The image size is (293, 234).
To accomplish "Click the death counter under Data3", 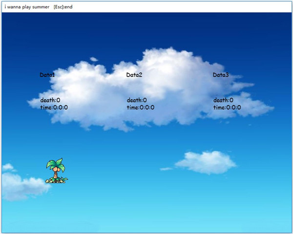I will [223, 100].
